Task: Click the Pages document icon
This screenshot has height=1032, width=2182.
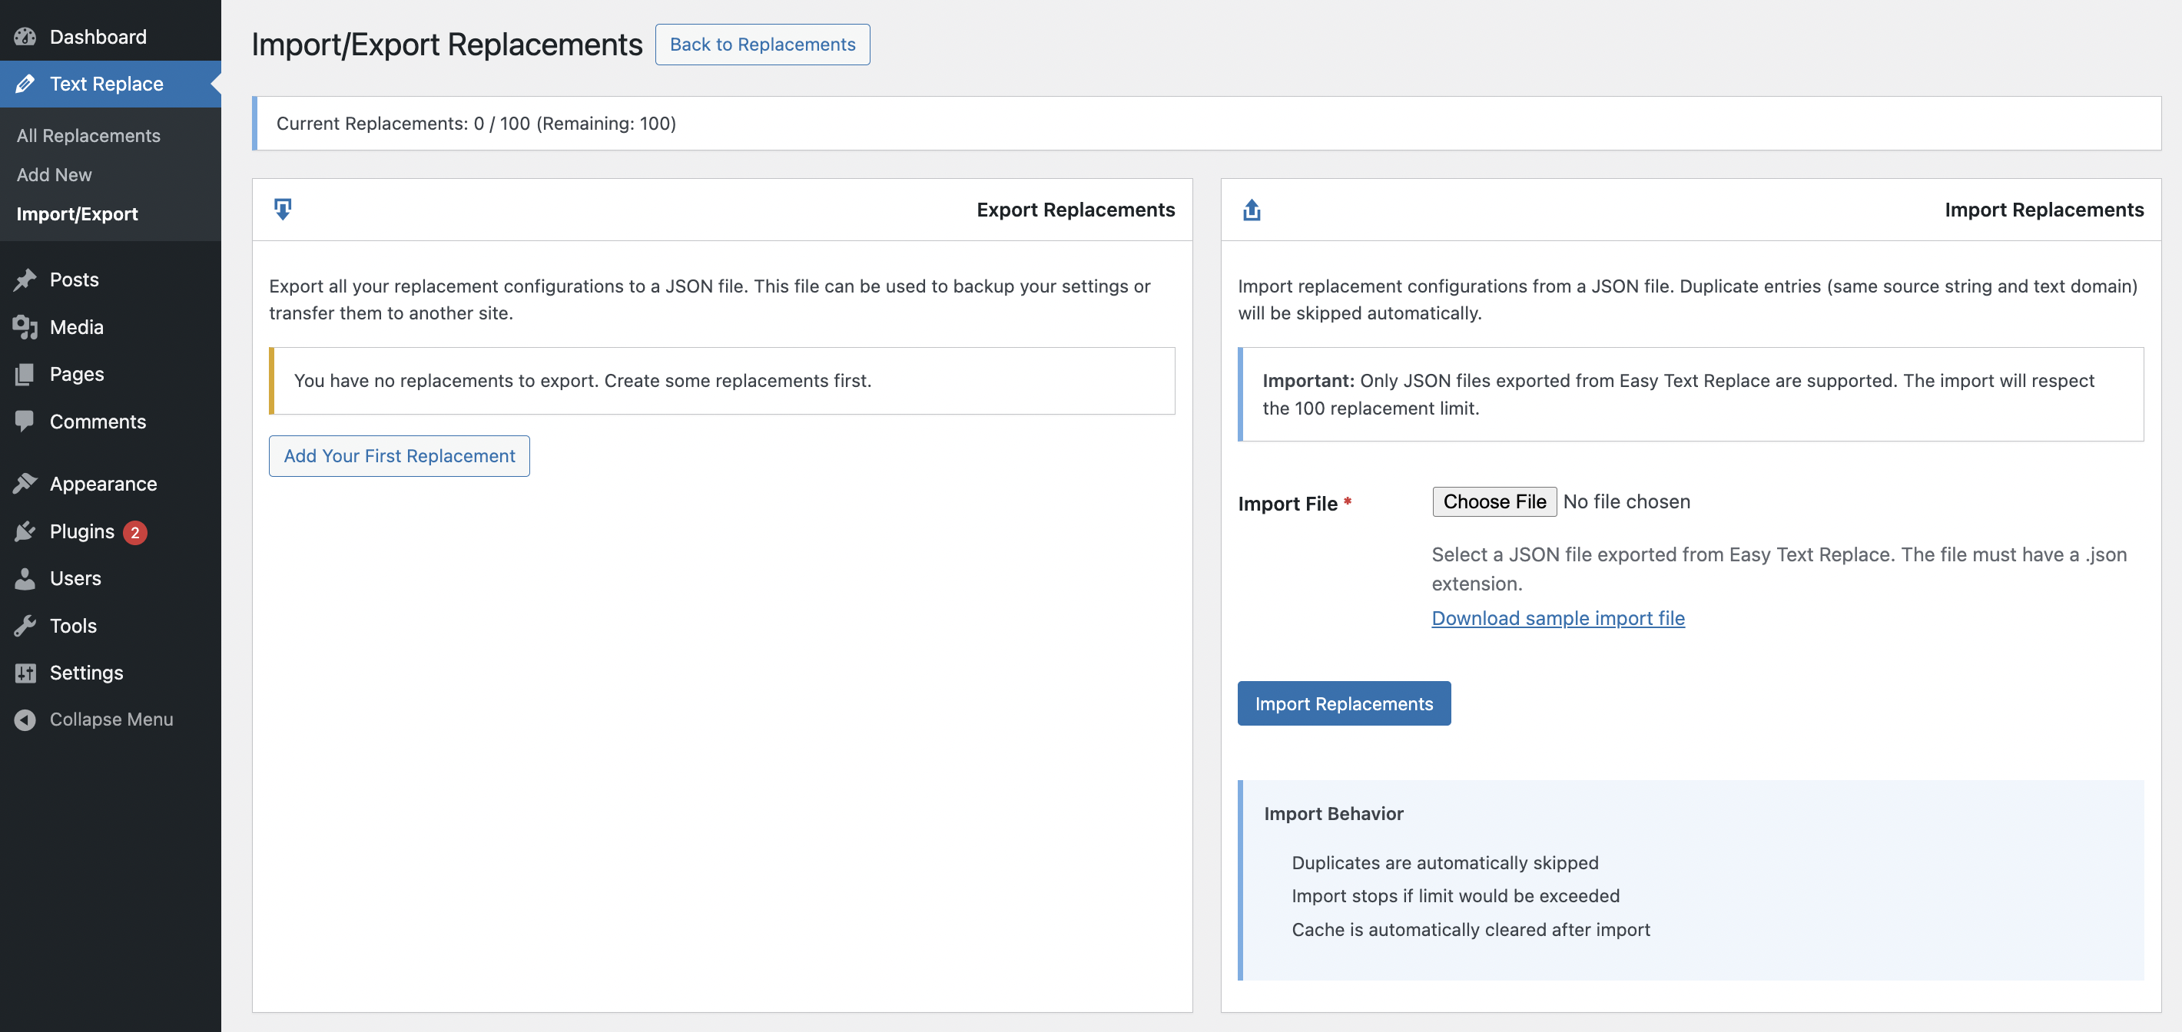Action: (25, 374)
